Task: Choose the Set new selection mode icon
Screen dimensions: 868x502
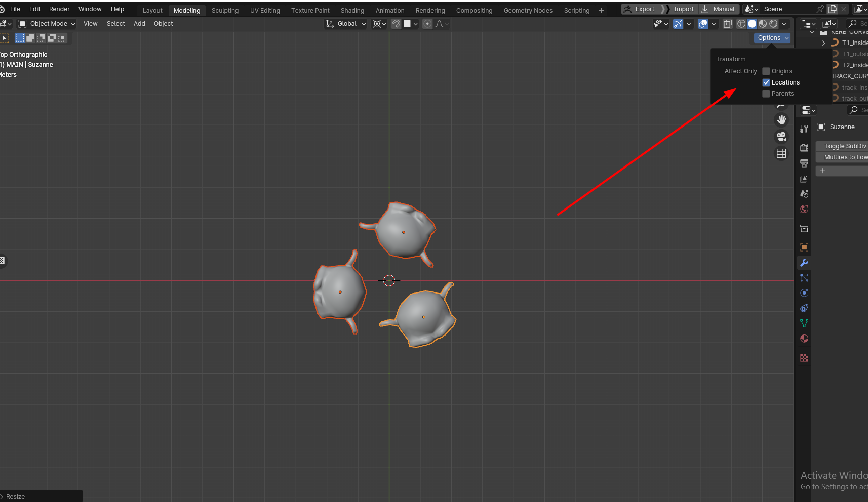Action: [x=20, y=38]
